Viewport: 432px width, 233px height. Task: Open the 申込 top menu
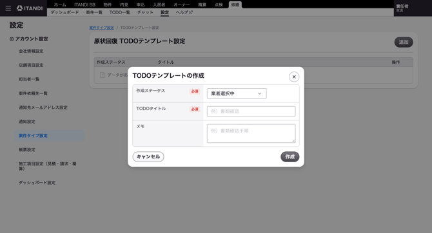point(141,5)
